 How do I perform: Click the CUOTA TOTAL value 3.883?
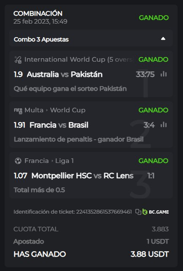(160, 229)
